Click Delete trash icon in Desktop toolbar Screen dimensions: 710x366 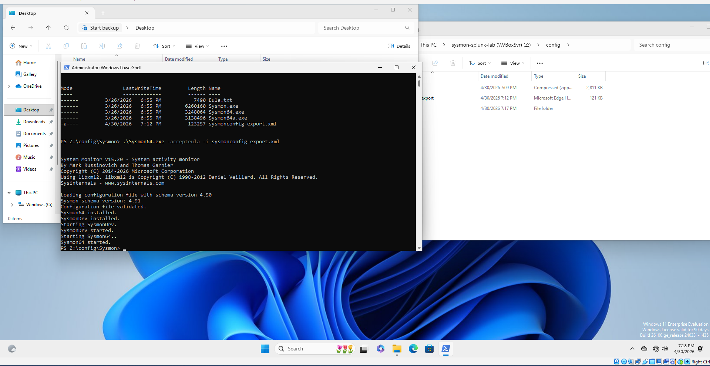click(x=137, y=46)
